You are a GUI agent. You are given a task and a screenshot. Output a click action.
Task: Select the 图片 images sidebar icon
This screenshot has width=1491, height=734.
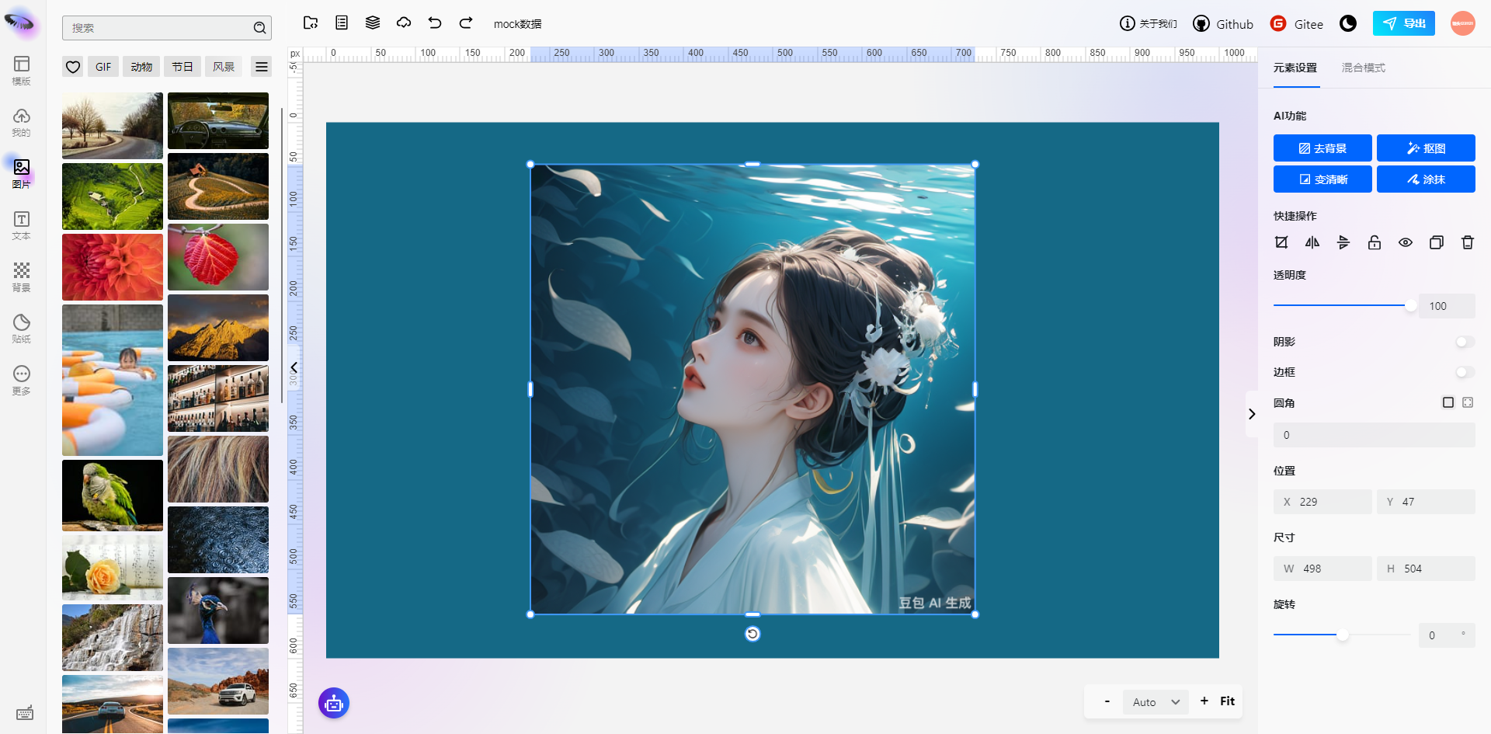click(x=22, y=174)
